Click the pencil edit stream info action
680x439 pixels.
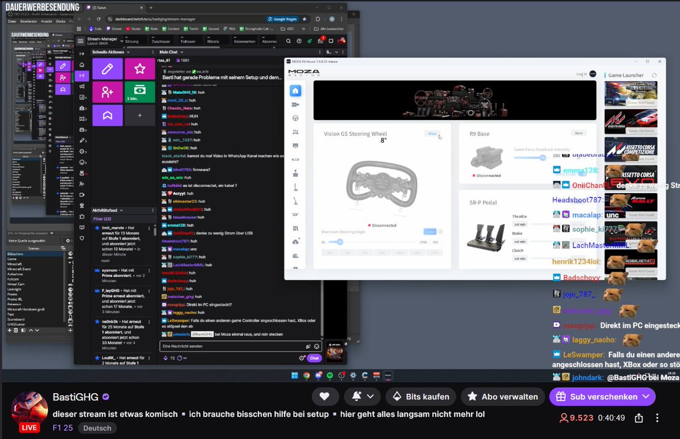(x=108, y=69)
